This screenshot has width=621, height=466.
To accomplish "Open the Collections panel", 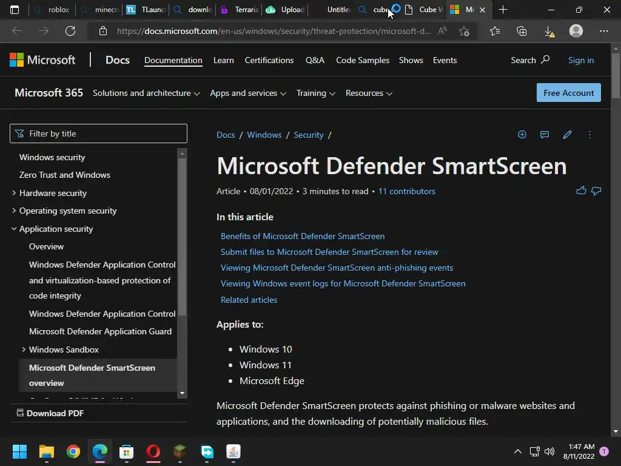I will [522, 31].
